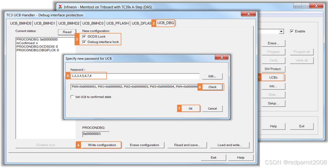Enable Set UCB to confirmed state
This screenshot has height=168, width=328.
point(72,97)
